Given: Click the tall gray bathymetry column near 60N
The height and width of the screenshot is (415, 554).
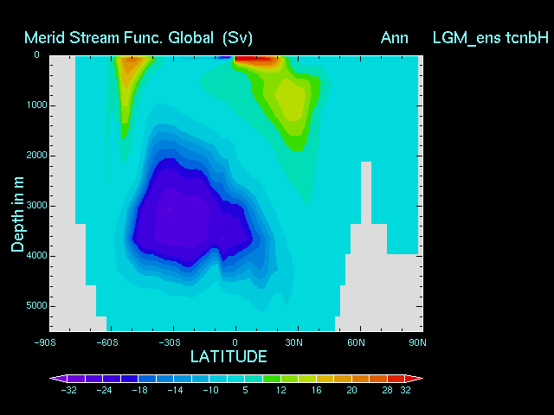Looking at the screenshot, I should [x=366, y=193].
